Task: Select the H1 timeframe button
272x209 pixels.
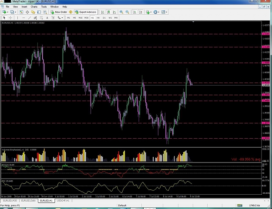Action: 92,18
